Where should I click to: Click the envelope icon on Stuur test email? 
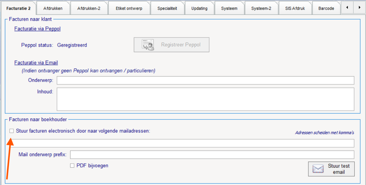click(318, 169)
